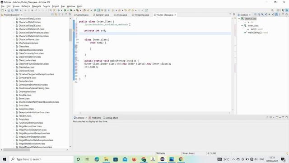Viewport: 289px width, 163px height.
Task: Expand CharacterName.class tree node
Action: [x=14, y=39]
